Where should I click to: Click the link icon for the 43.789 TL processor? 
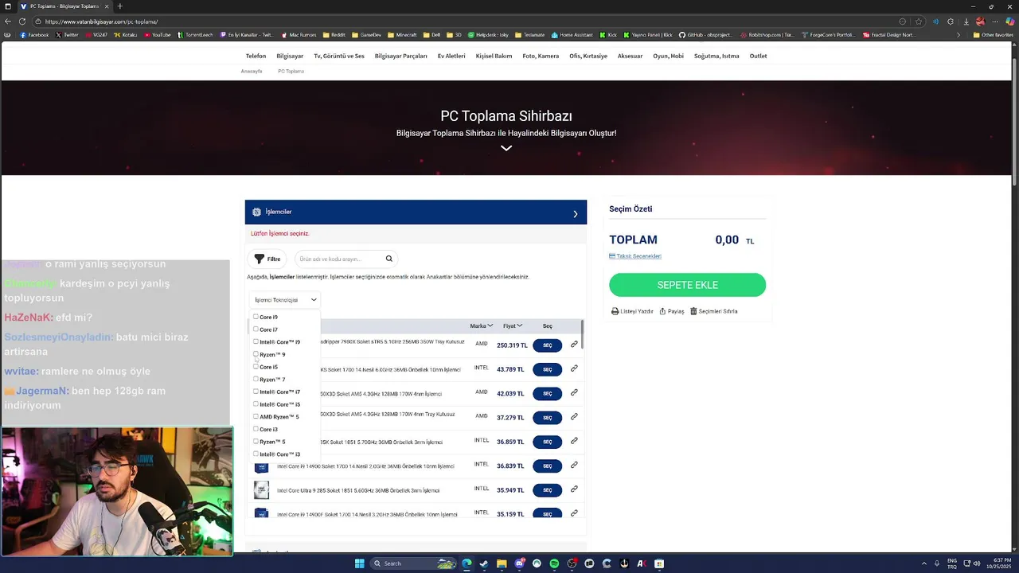coord(574,368)
